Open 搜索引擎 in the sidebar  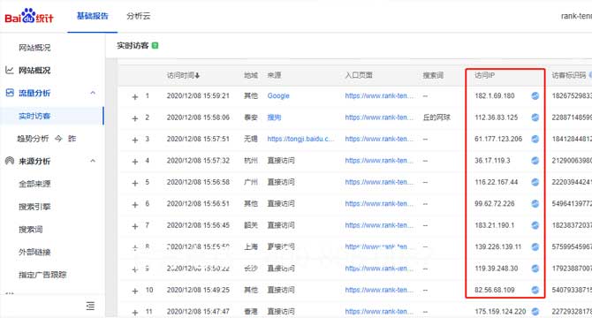tap(34, 207)
